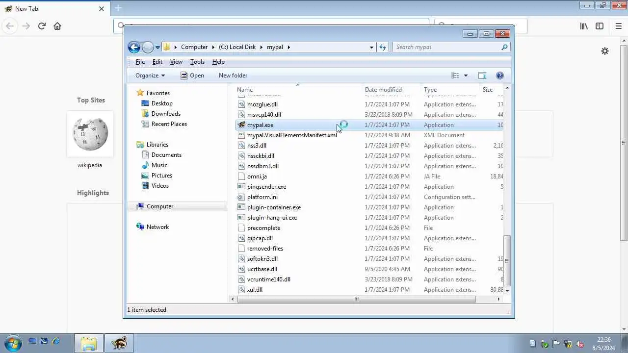Image resolution: width=628 pixels, height=353 pixels.
Task: Click browser home button
Action: [57, 26]
